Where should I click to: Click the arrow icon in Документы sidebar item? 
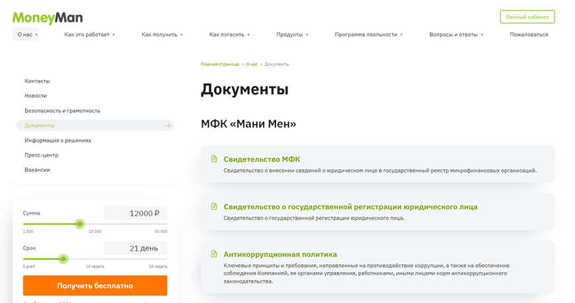point(168,125)
